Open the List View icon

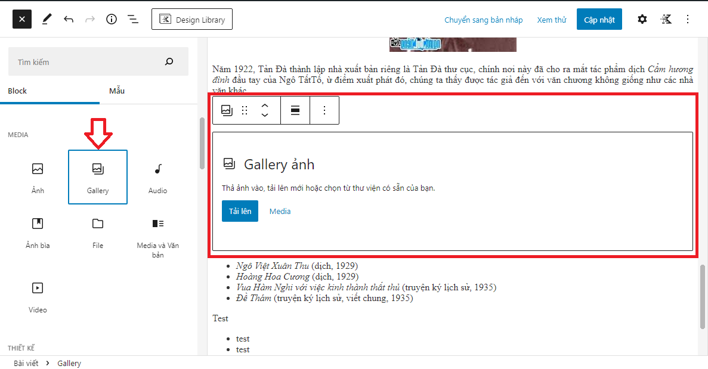point(133,19)
